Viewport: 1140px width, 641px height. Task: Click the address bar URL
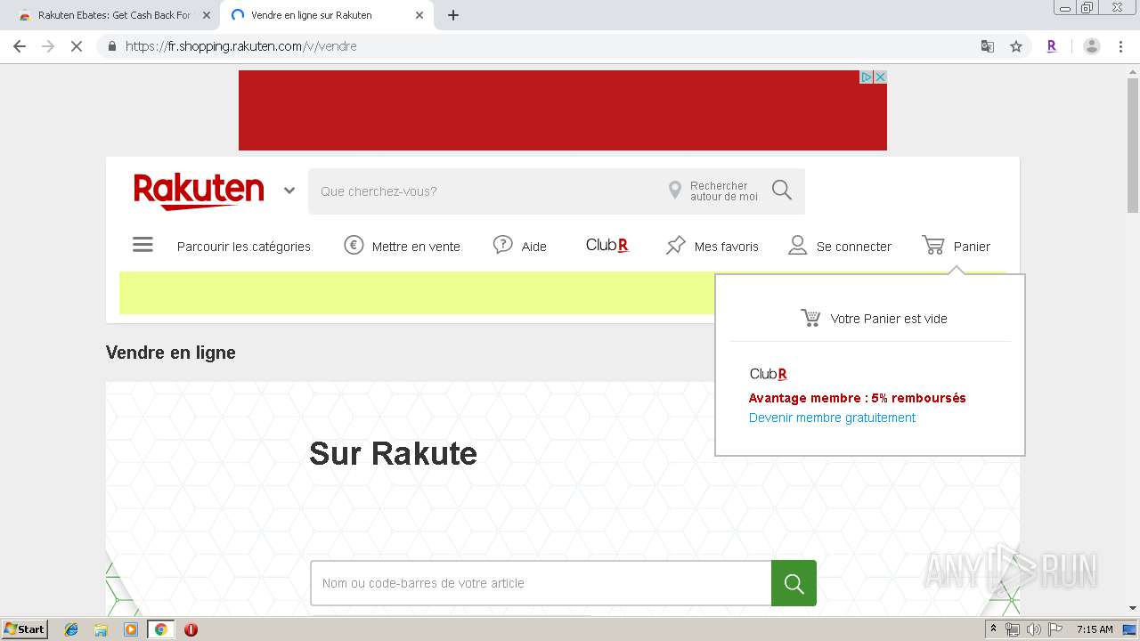(x=240, y=46)
